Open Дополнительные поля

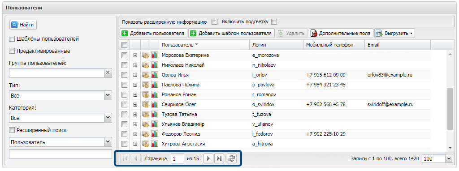pyautogui.click(x=341, y=33)
